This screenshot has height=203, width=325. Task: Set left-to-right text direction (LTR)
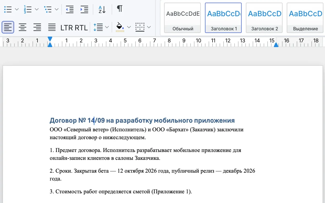coord(67,27)
